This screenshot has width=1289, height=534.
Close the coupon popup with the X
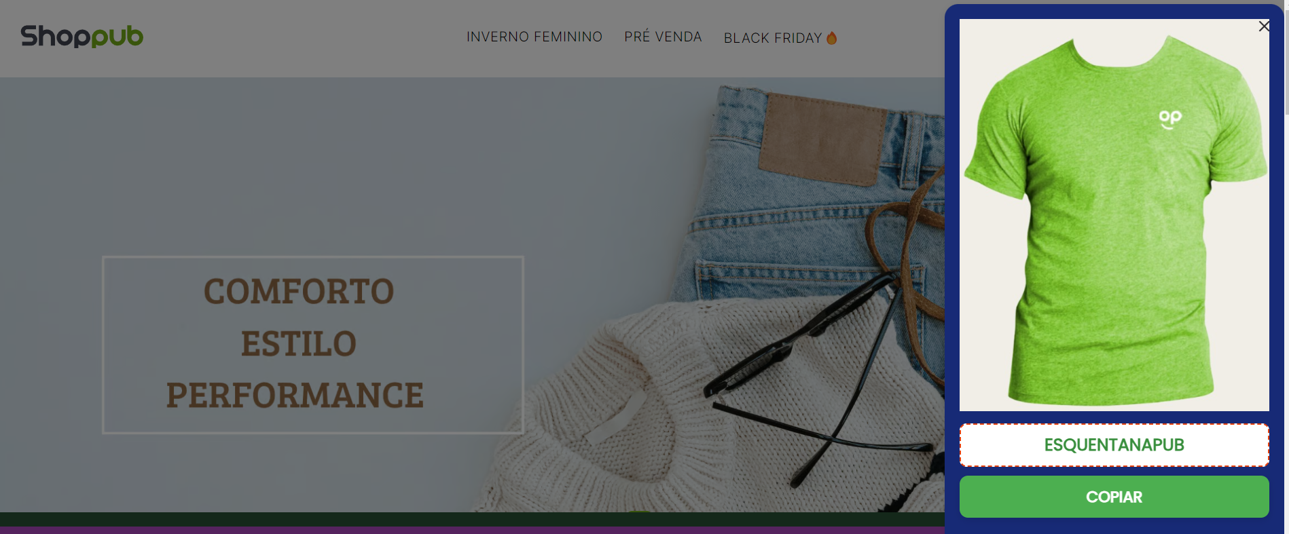1264,26
